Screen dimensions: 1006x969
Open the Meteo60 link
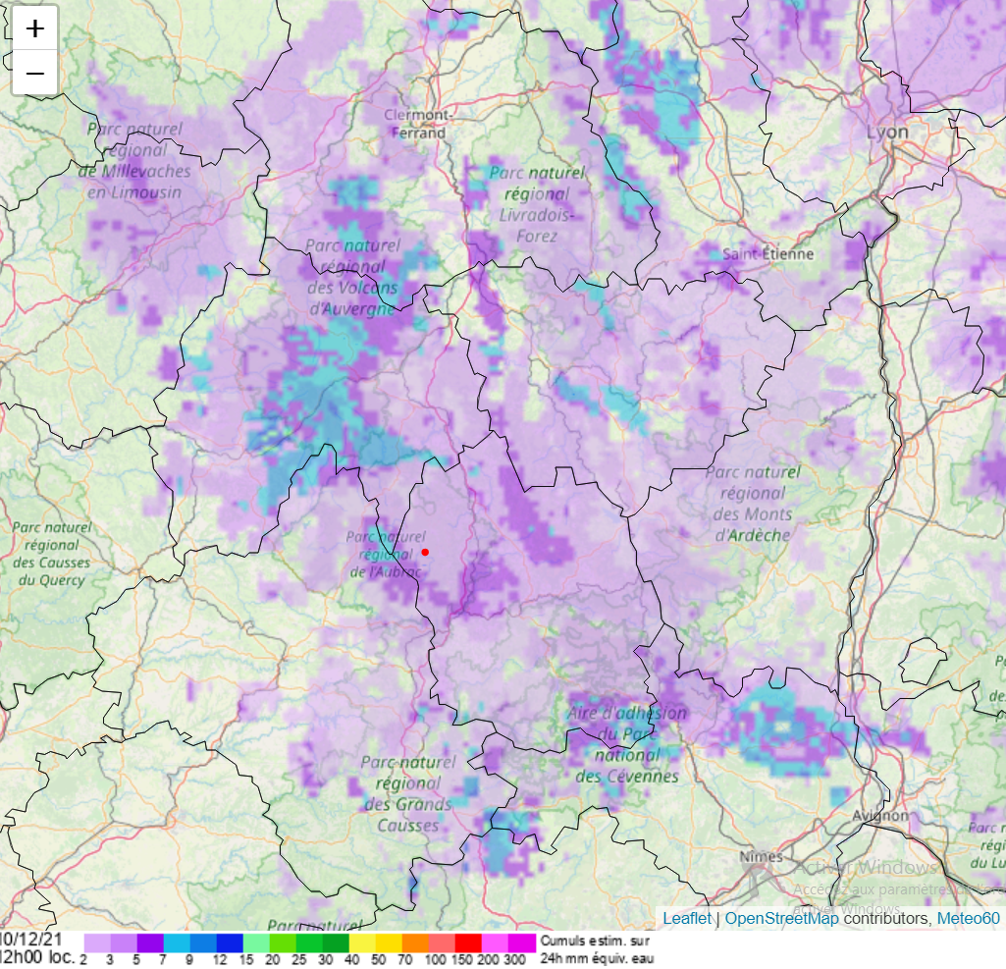[968, 918]
